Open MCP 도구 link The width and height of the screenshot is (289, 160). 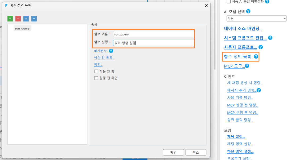tap(234, 66)
